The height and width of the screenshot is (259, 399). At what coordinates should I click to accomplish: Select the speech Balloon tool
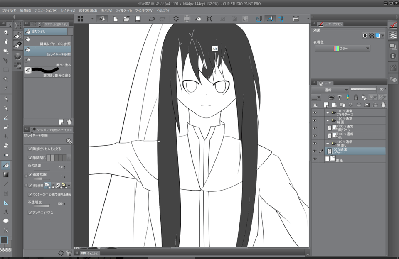(x=6, y=221)
